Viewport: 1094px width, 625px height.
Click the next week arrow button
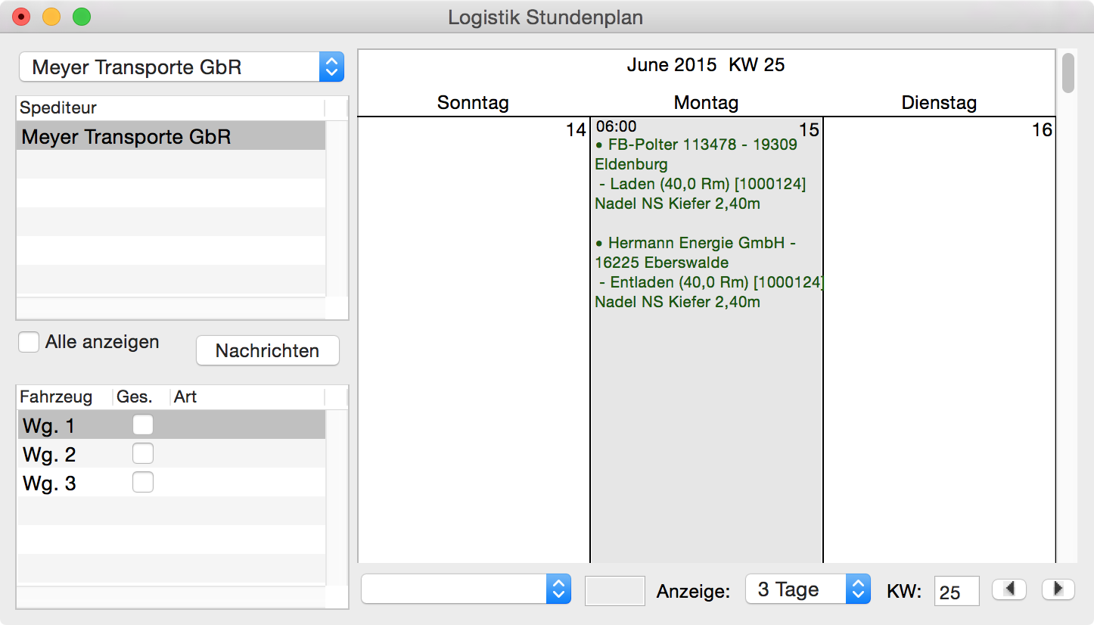(x=1058, y=589)
